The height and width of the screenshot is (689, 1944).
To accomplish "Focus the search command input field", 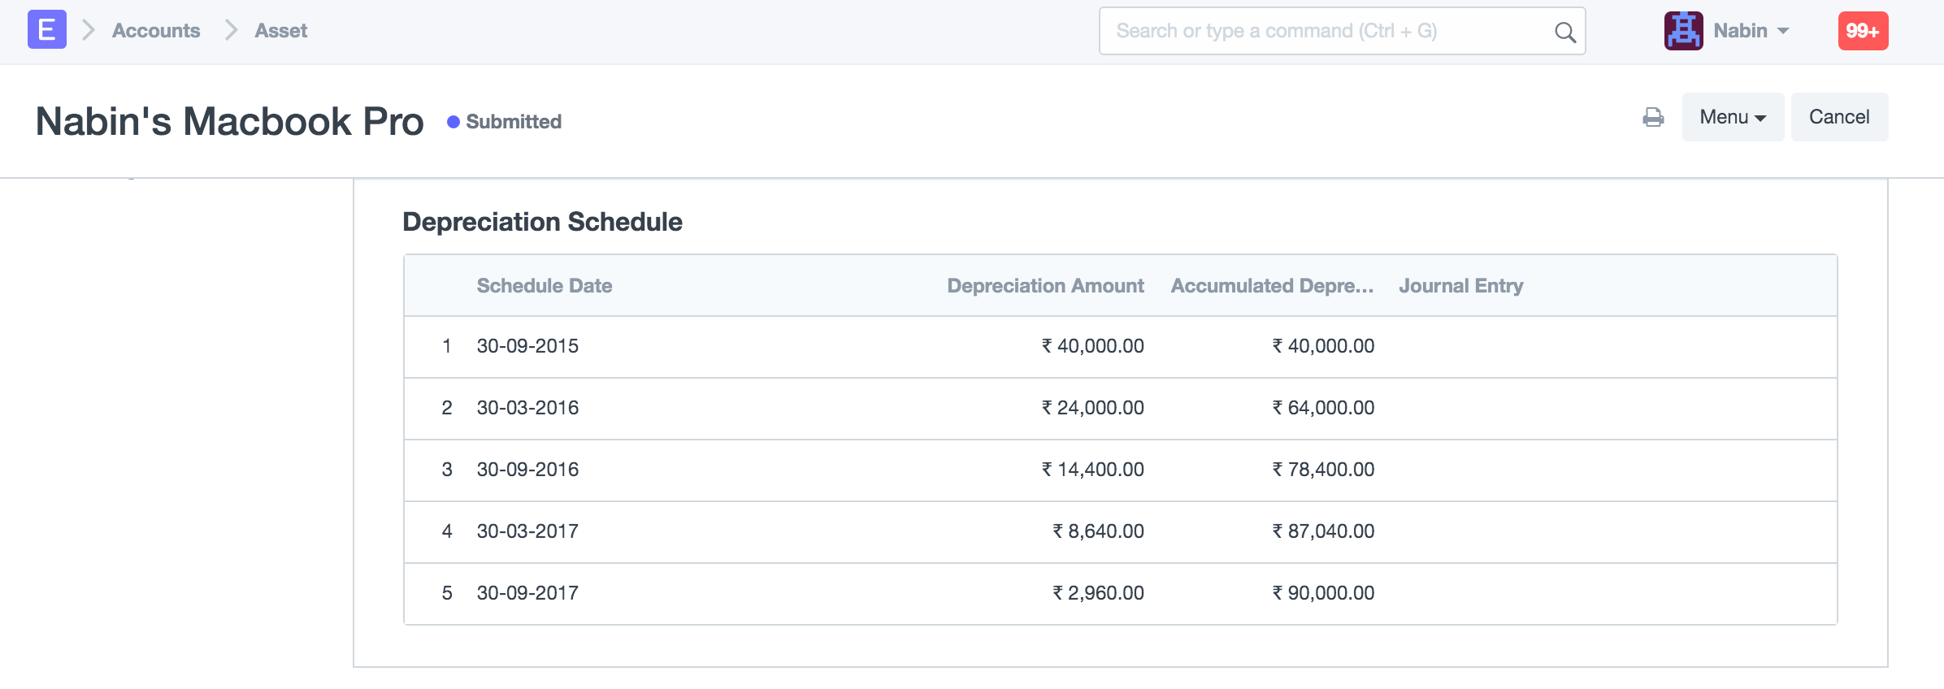I will pos(1325,31).
